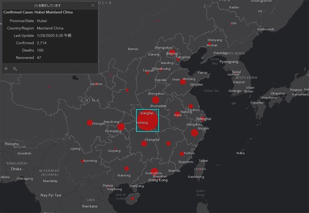Close the Hubei confirmed cases popup
Screen dimensions: 309x213
[x=93, y=5]
